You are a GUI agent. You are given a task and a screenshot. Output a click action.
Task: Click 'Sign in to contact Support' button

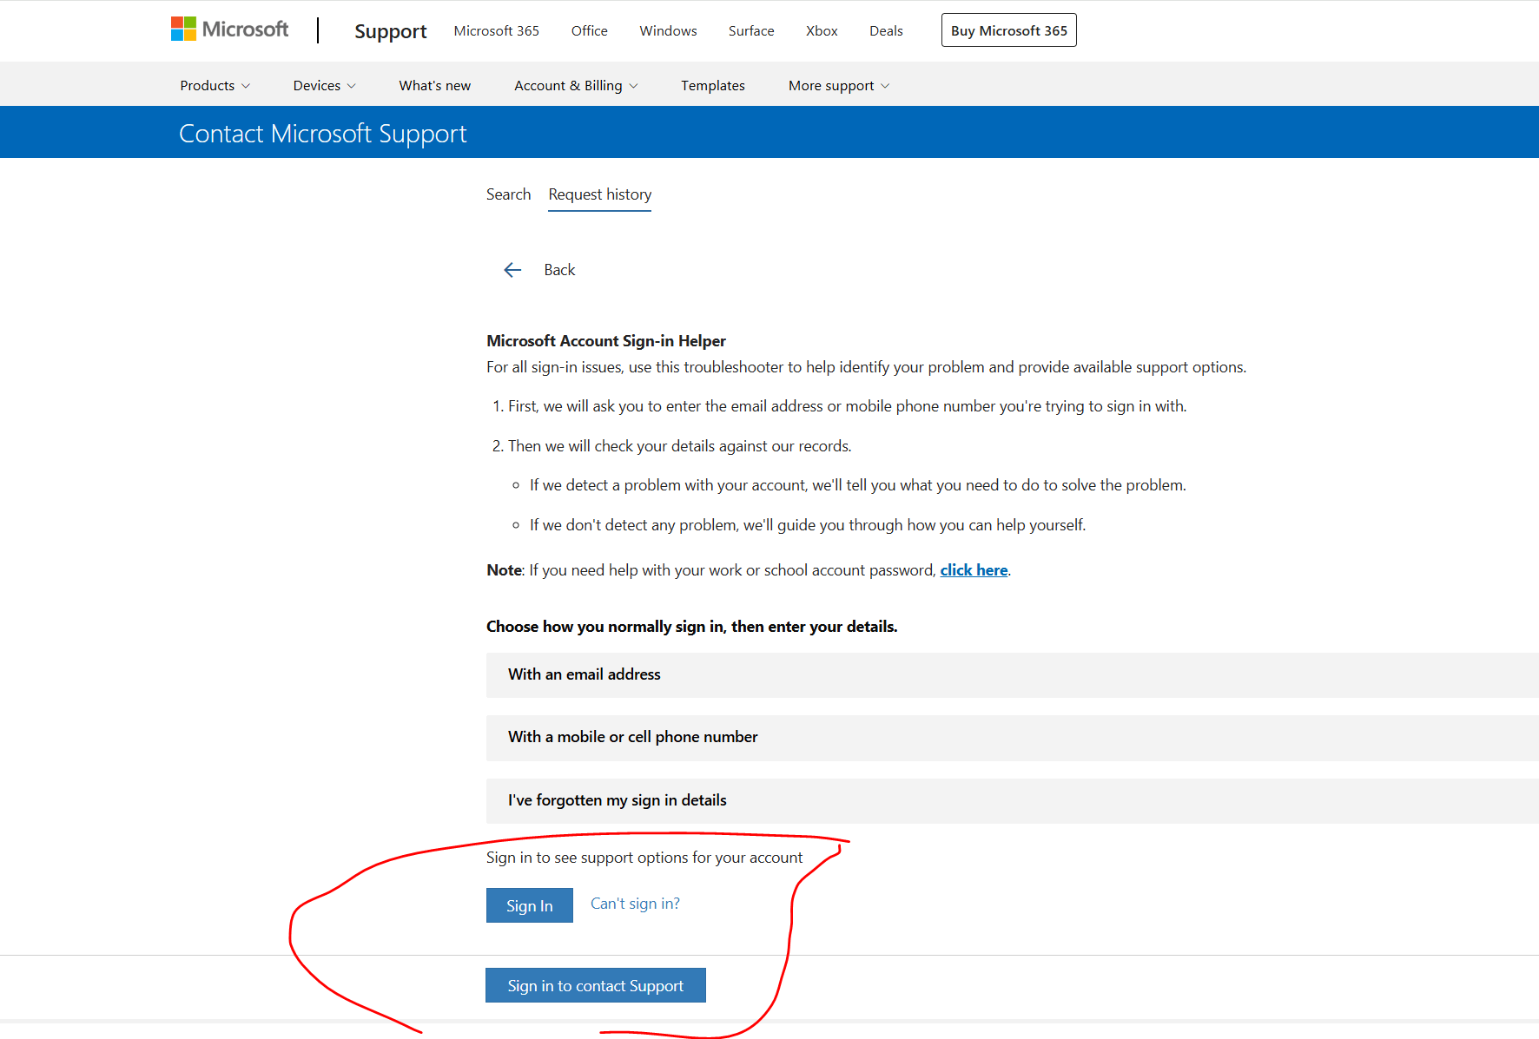(596, 985)
